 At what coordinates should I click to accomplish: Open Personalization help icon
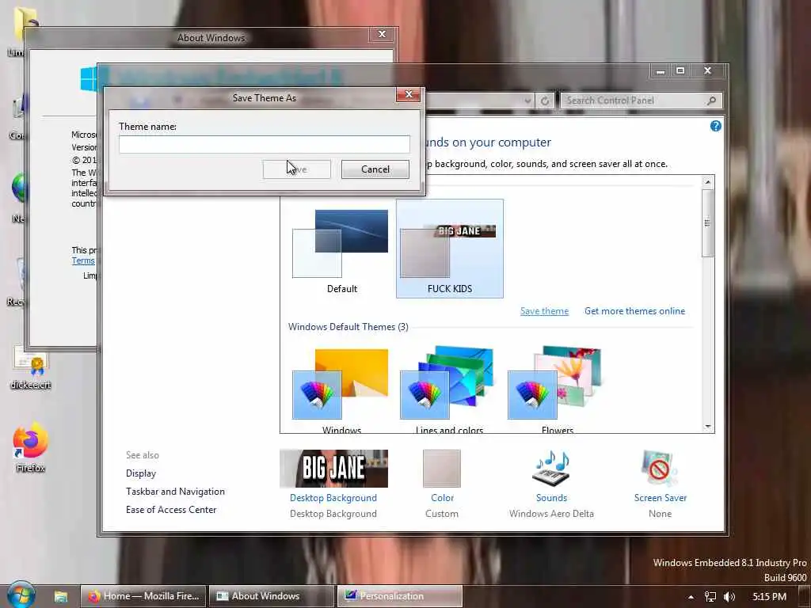point(715,126)
